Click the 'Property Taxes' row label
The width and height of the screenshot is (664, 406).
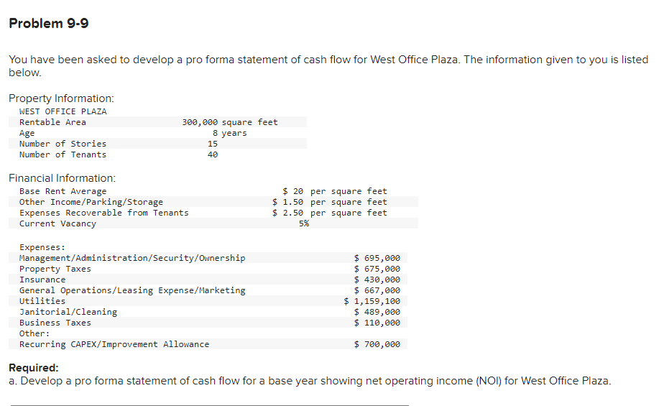(x=55, y=269)
